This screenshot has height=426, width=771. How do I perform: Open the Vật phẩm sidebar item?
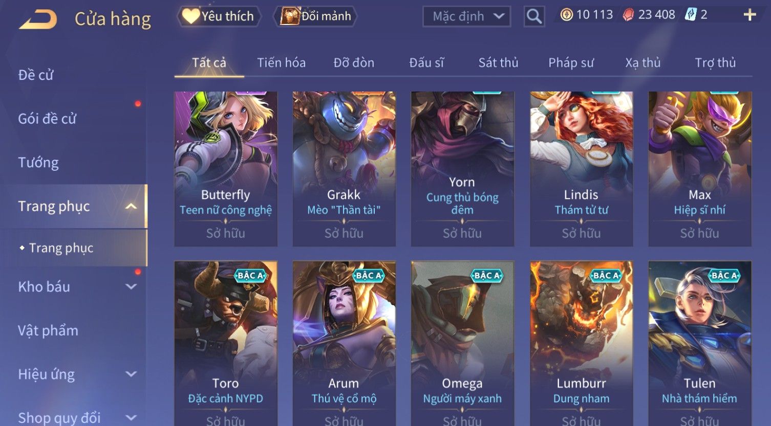click(48, 330)
